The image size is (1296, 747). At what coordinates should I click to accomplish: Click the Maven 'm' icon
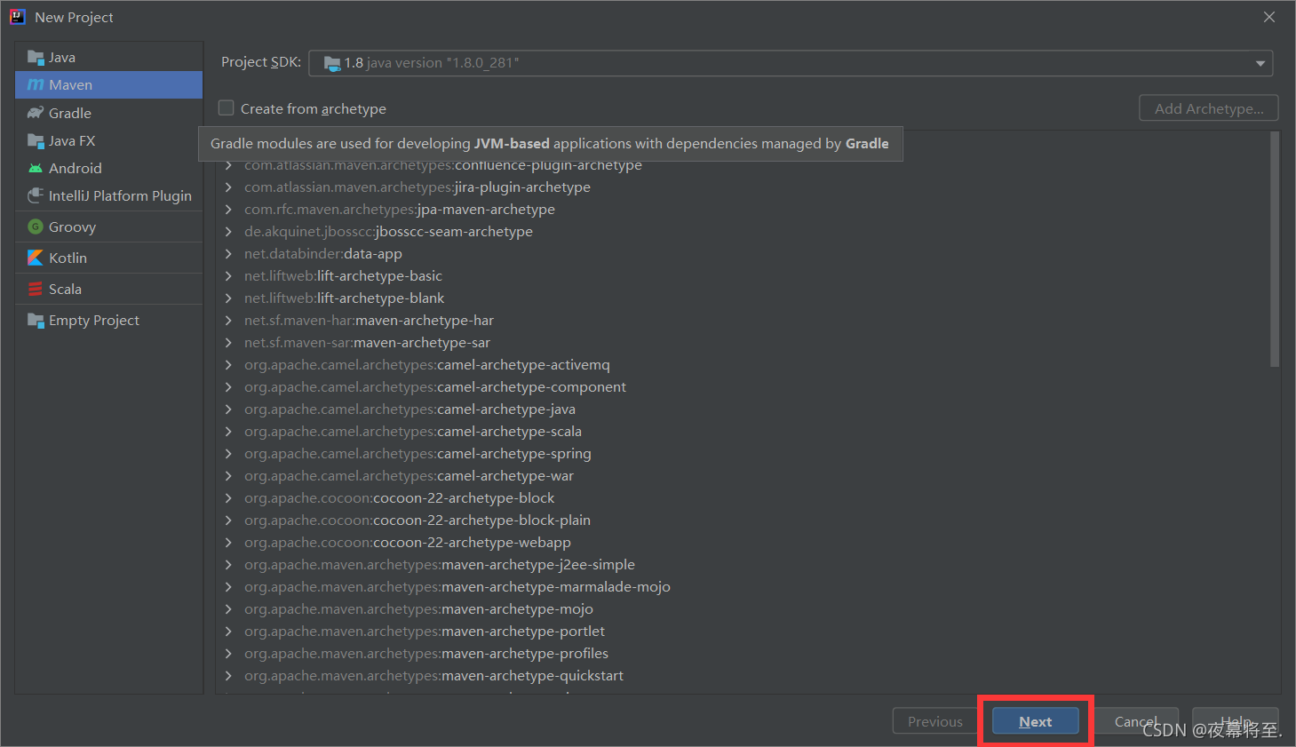36,85
